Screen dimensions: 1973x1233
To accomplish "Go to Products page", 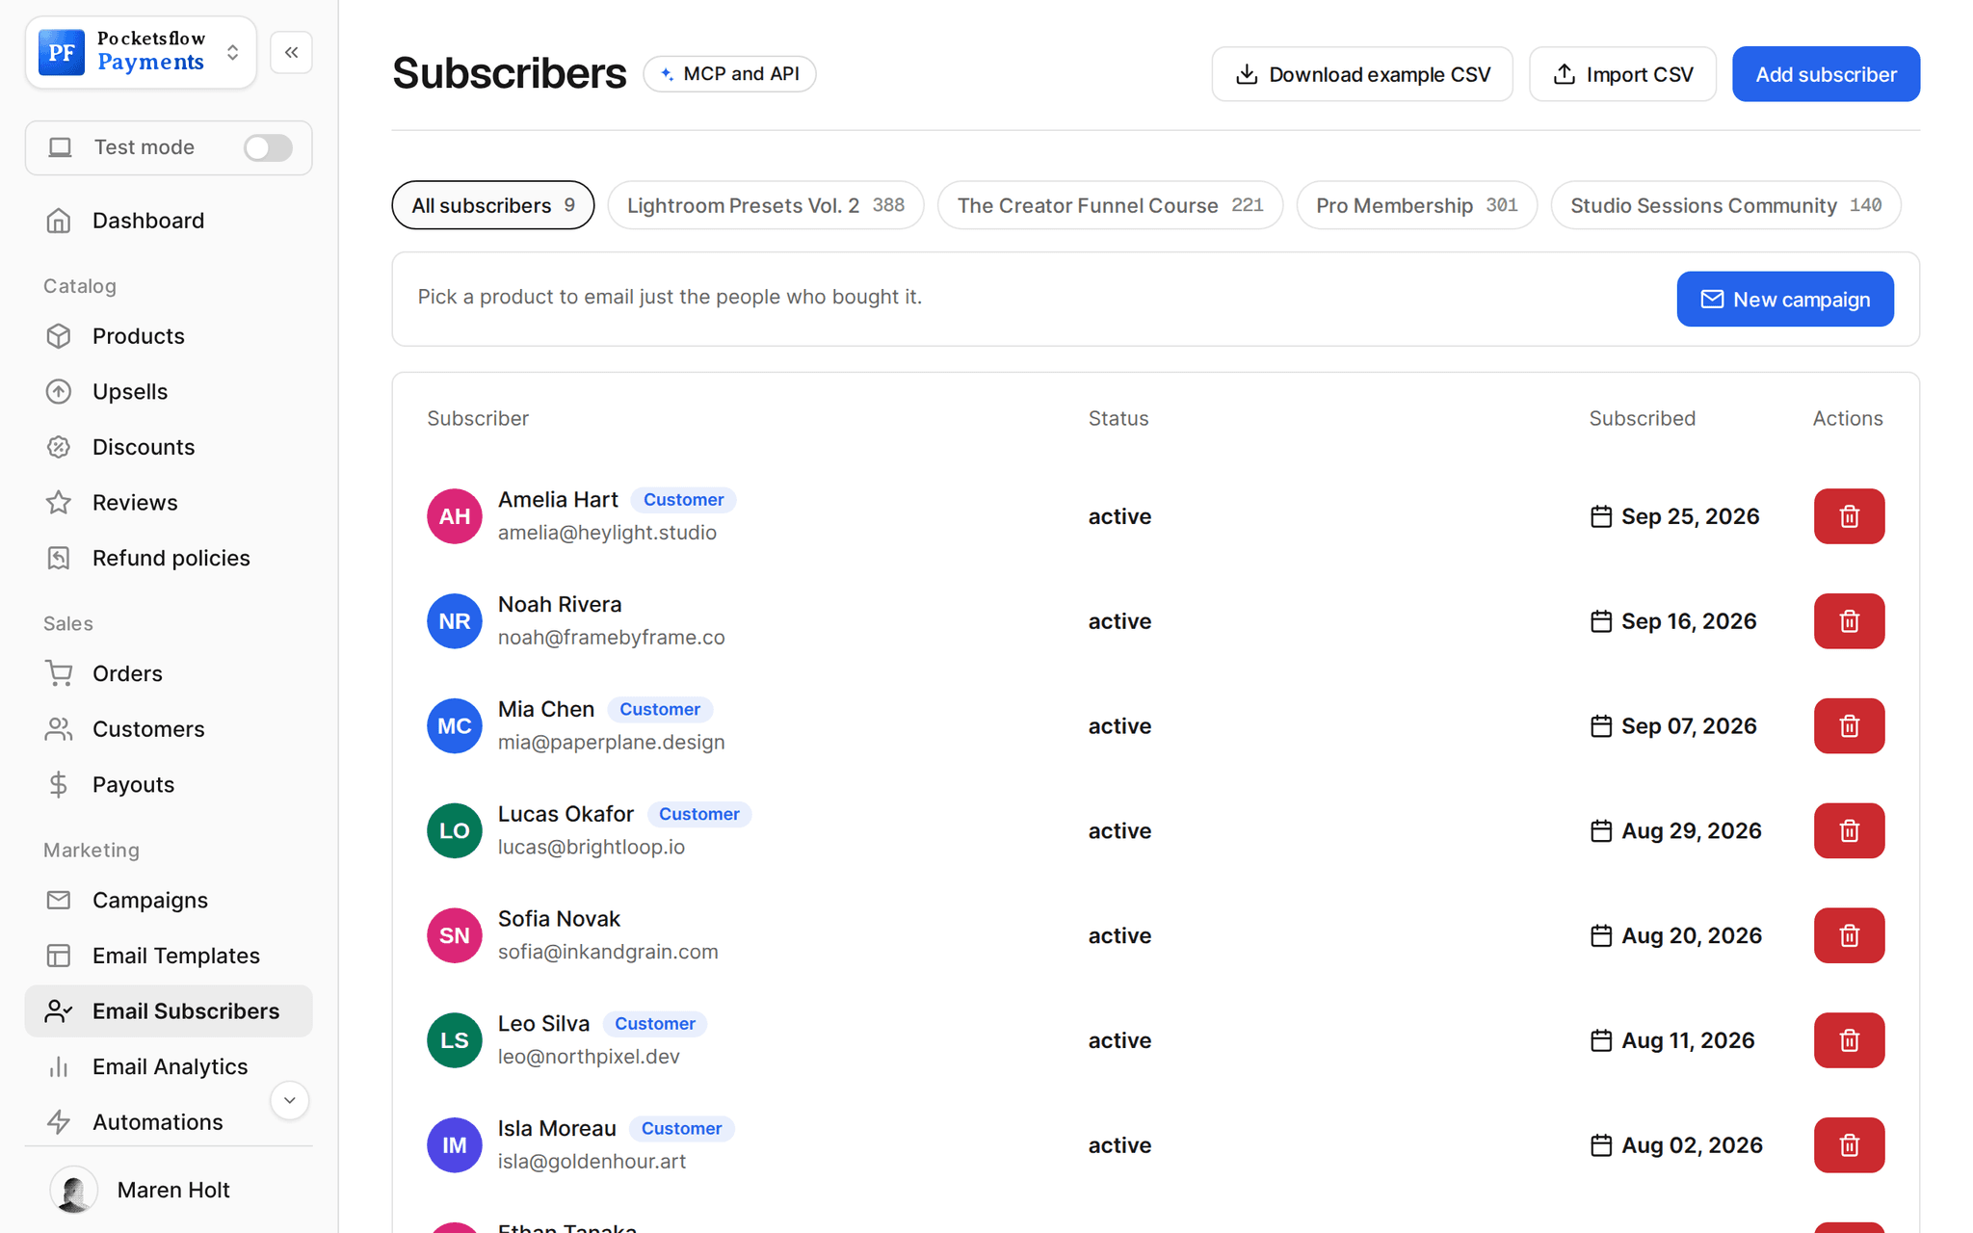I will [x=169, y=336].
